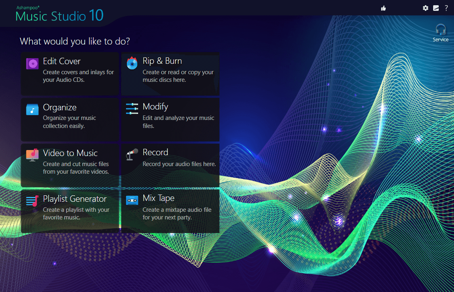454x292 pixels.
Task: Click the skin icon beside the gear
Action: (x=436, y=8)
